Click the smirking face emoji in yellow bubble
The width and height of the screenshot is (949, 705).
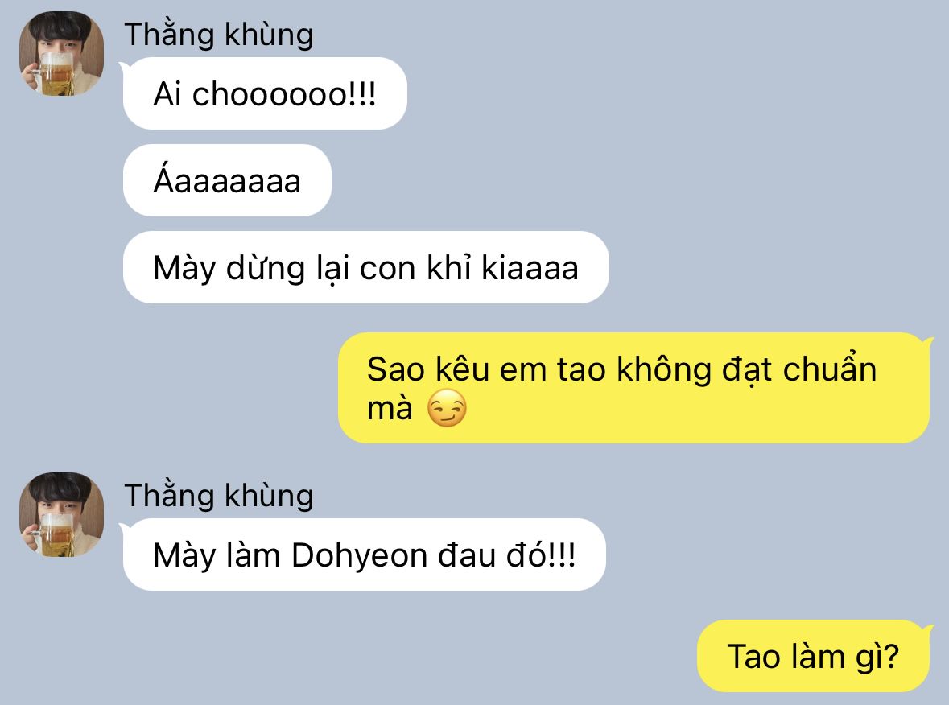pos(447,408)
